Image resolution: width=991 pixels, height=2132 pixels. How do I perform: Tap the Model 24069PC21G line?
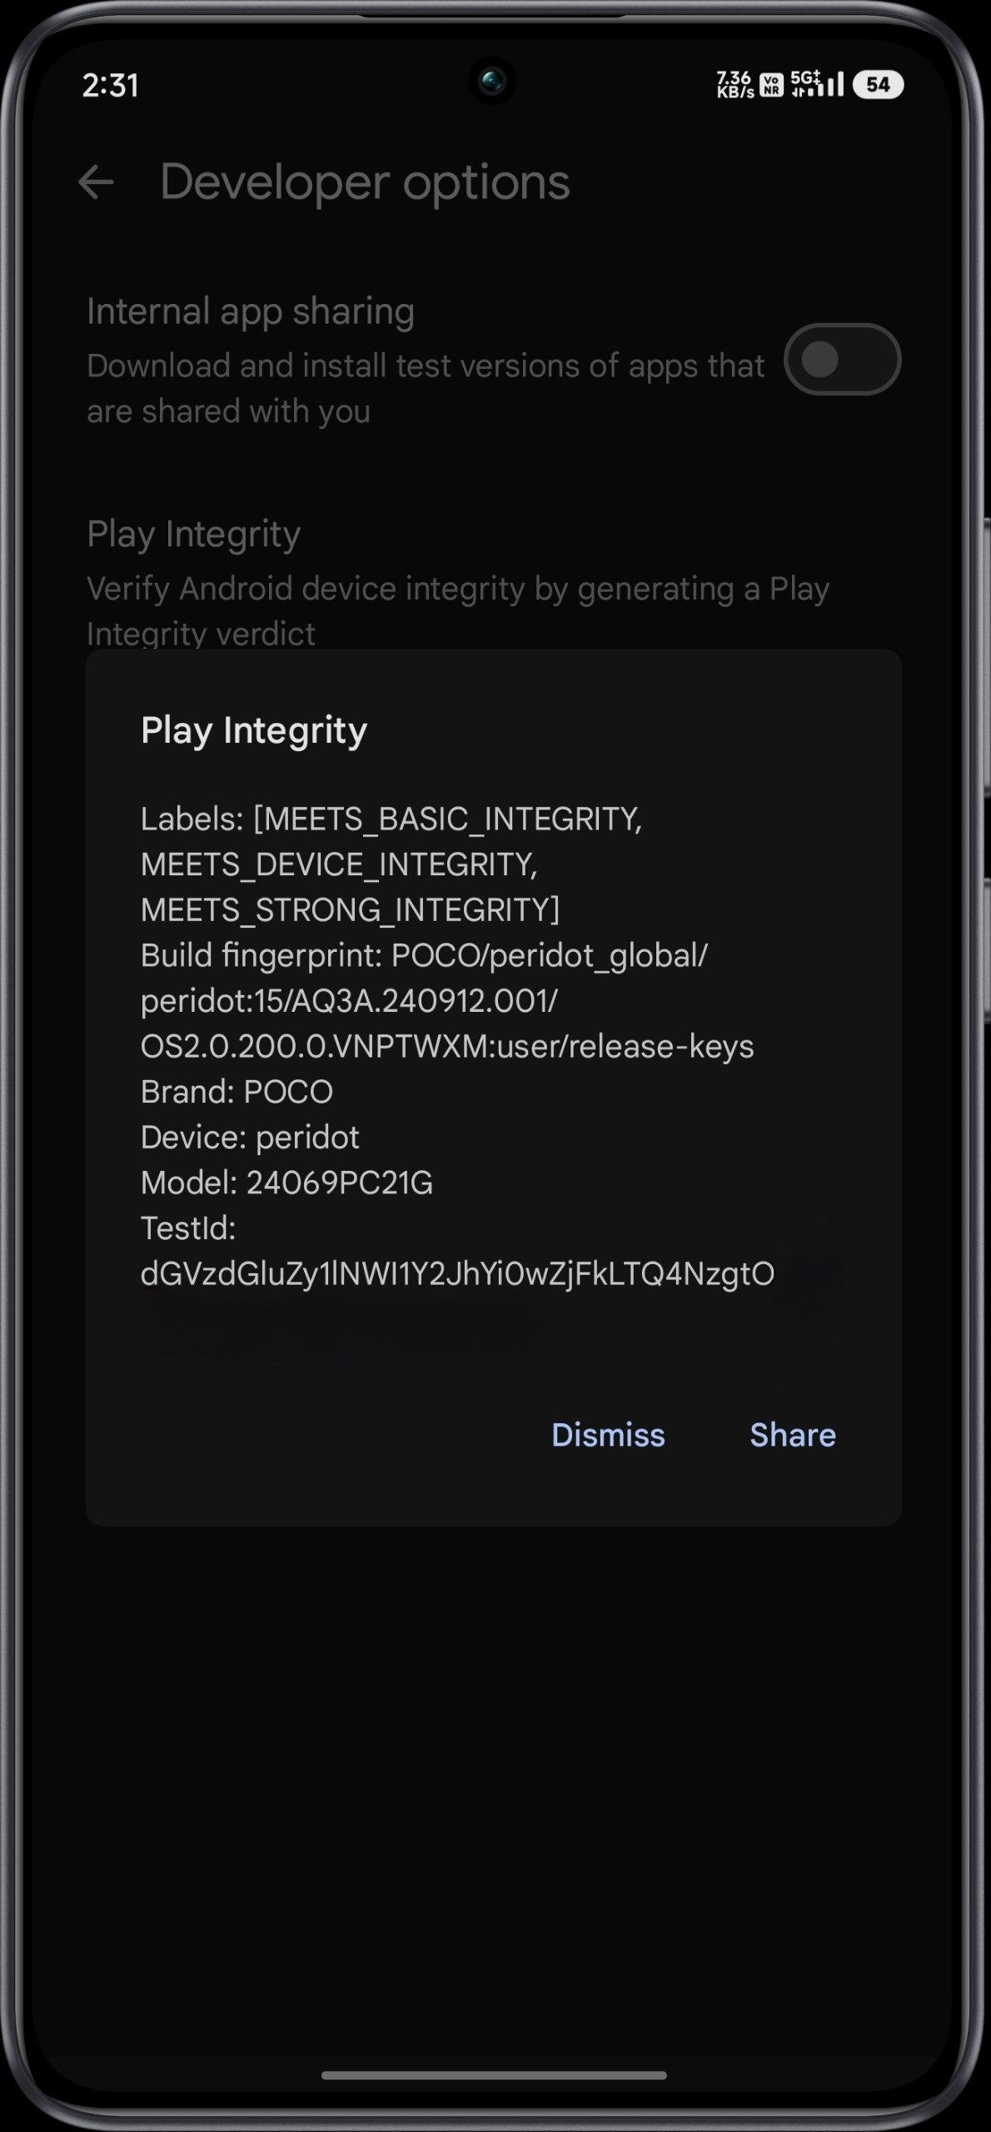coord(286,1183)
